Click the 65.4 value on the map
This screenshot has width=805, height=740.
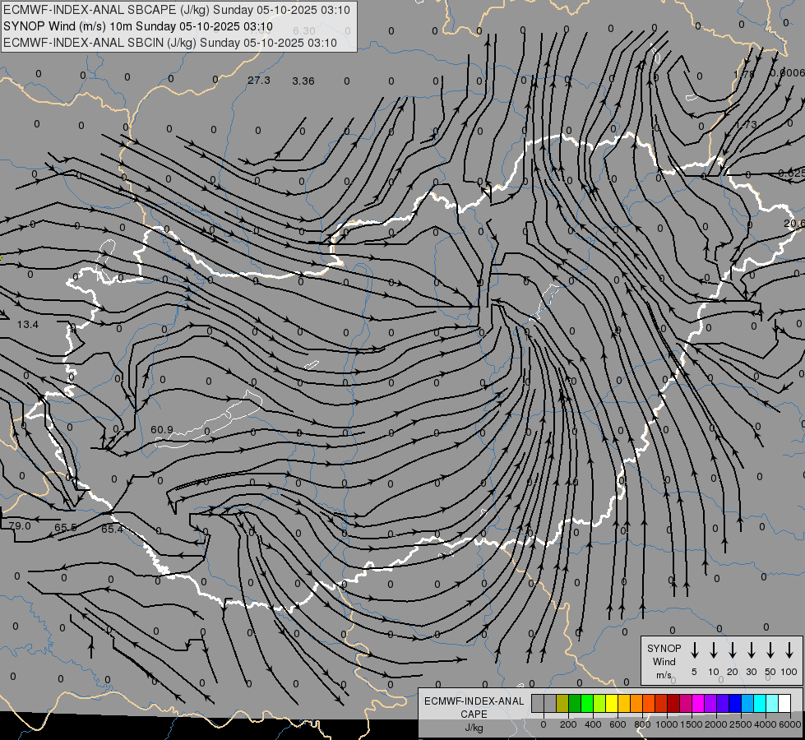point(112,529)
